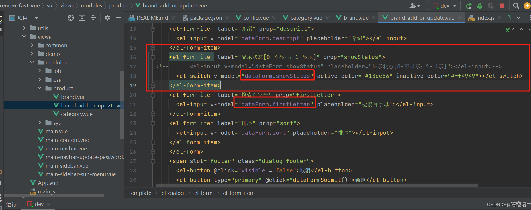Click the src breadcrumb in navigation bar
This screenshot has height=210, width=531.
[x=50, y=5]
